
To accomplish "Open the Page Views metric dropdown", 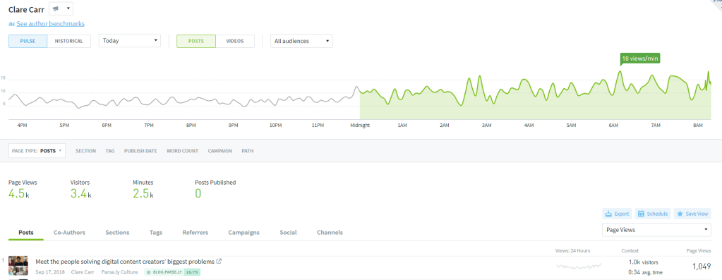I will tap(656, 230).
